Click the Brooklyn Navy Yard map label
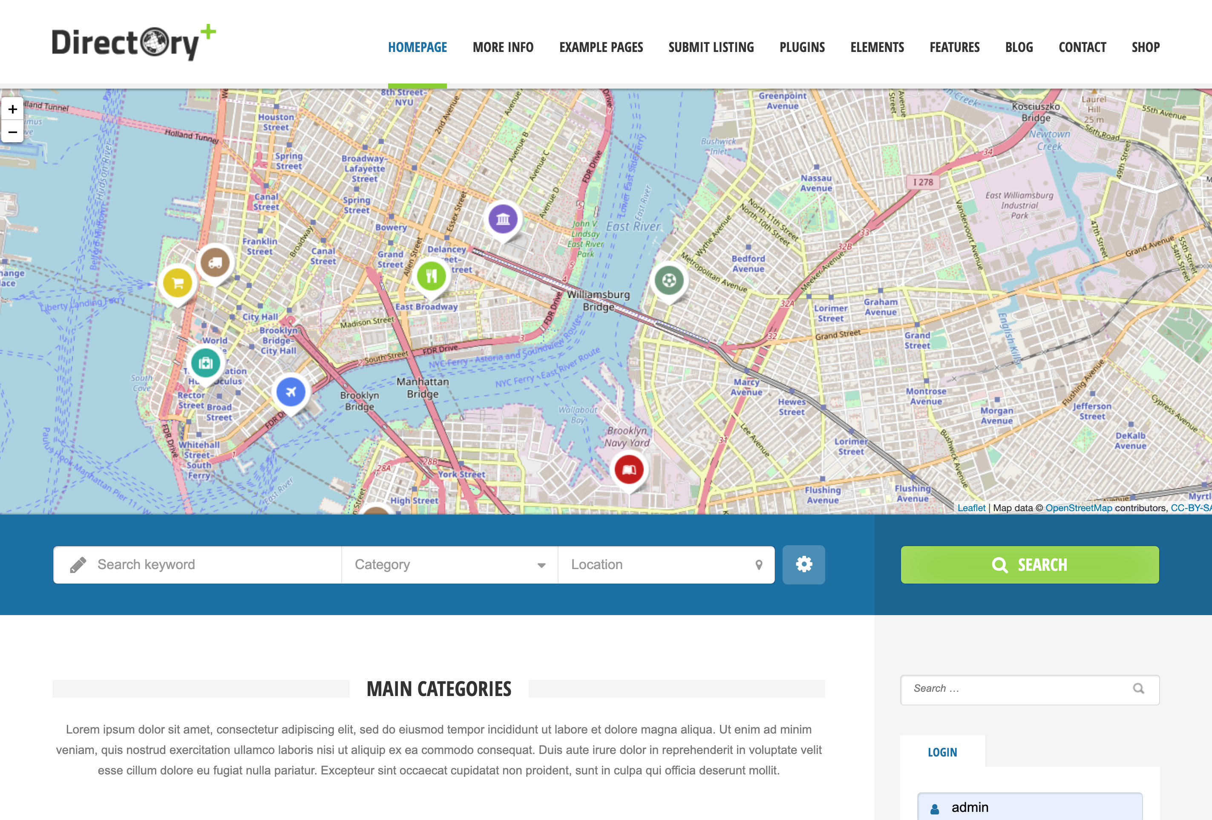 coord(627,437)
